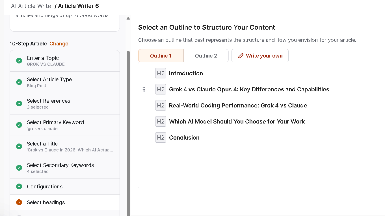The height and width of the screenshot is (216, 385).
Task: Click the pencil icon in Write your own
Action: 241,56
